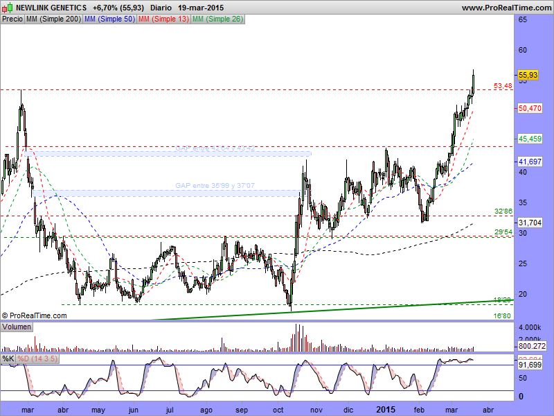Viewport: 554px width, 416px height.
Task: Click the nov month label on time axis
Action: [x=316, y=410]
